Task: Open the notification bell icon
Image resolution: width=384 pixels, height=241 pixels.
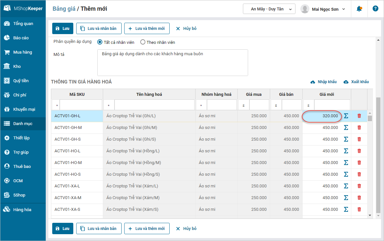Action: point(359,9)
